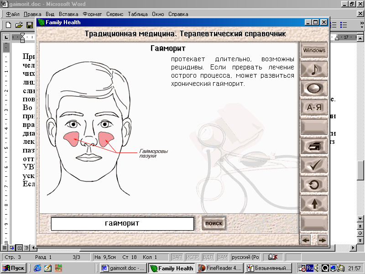Switch to FineReader in the taskbar
365x274 pixels.
point(219,268)
